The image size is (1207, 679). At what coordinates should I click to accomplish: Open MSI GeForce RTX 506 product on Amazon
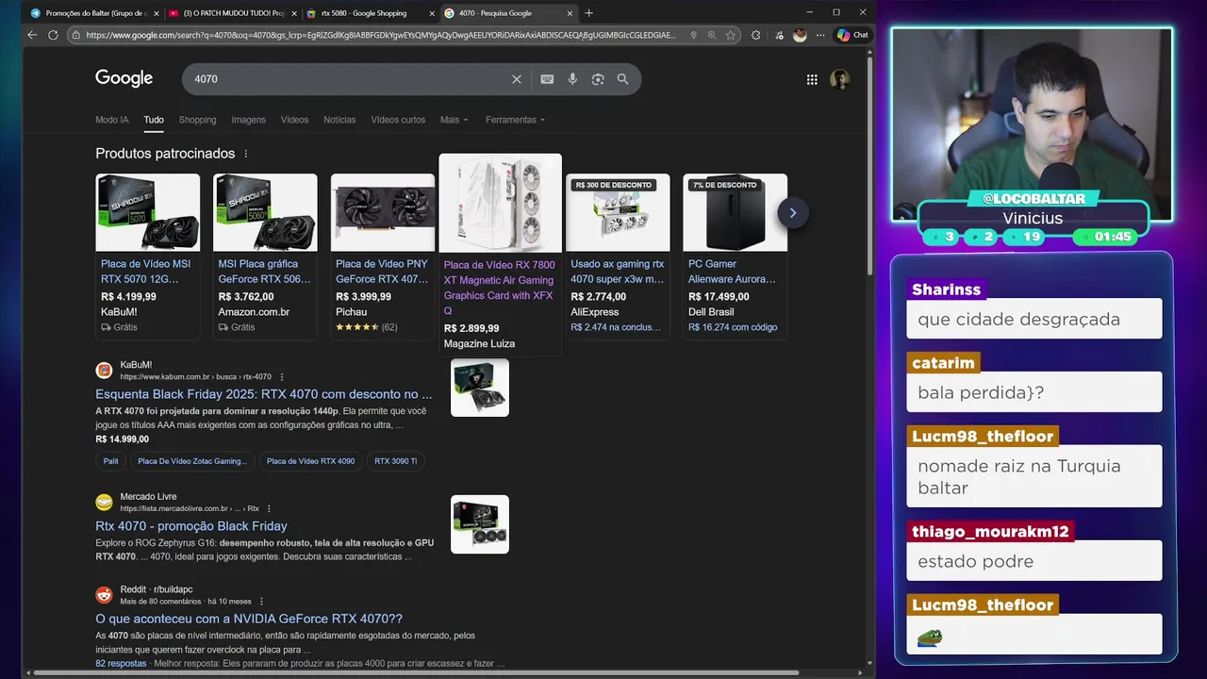click(264, 272)
